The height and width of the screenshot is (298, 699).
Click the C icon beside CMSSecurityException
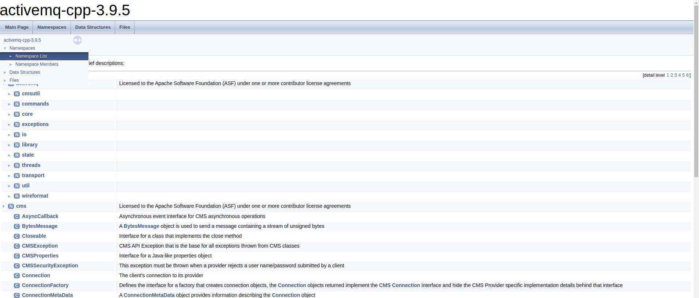[17, 266]
